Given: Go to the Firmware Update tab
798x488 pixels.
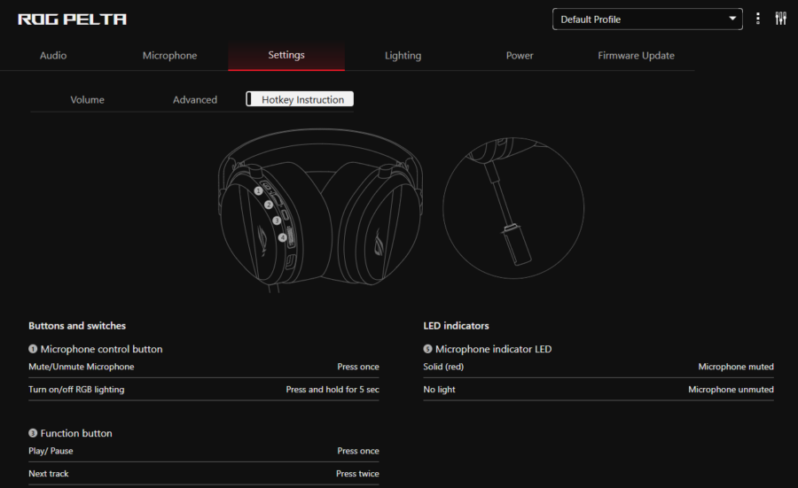Looking at the screenshot, I should [636, 56].
